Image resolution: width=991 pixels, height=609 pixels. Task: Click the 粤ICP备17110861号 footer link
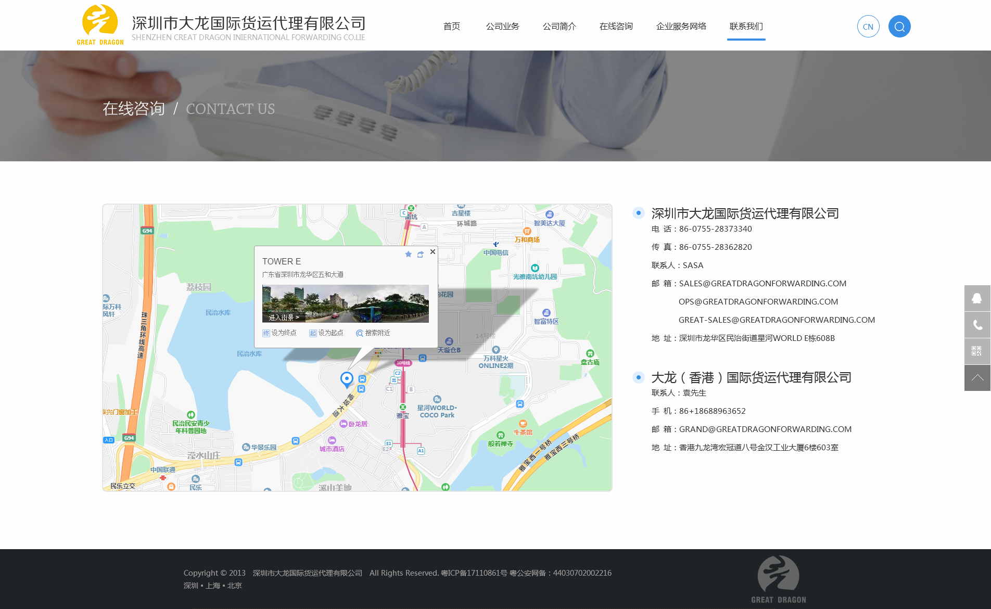[x=474, y=573]
